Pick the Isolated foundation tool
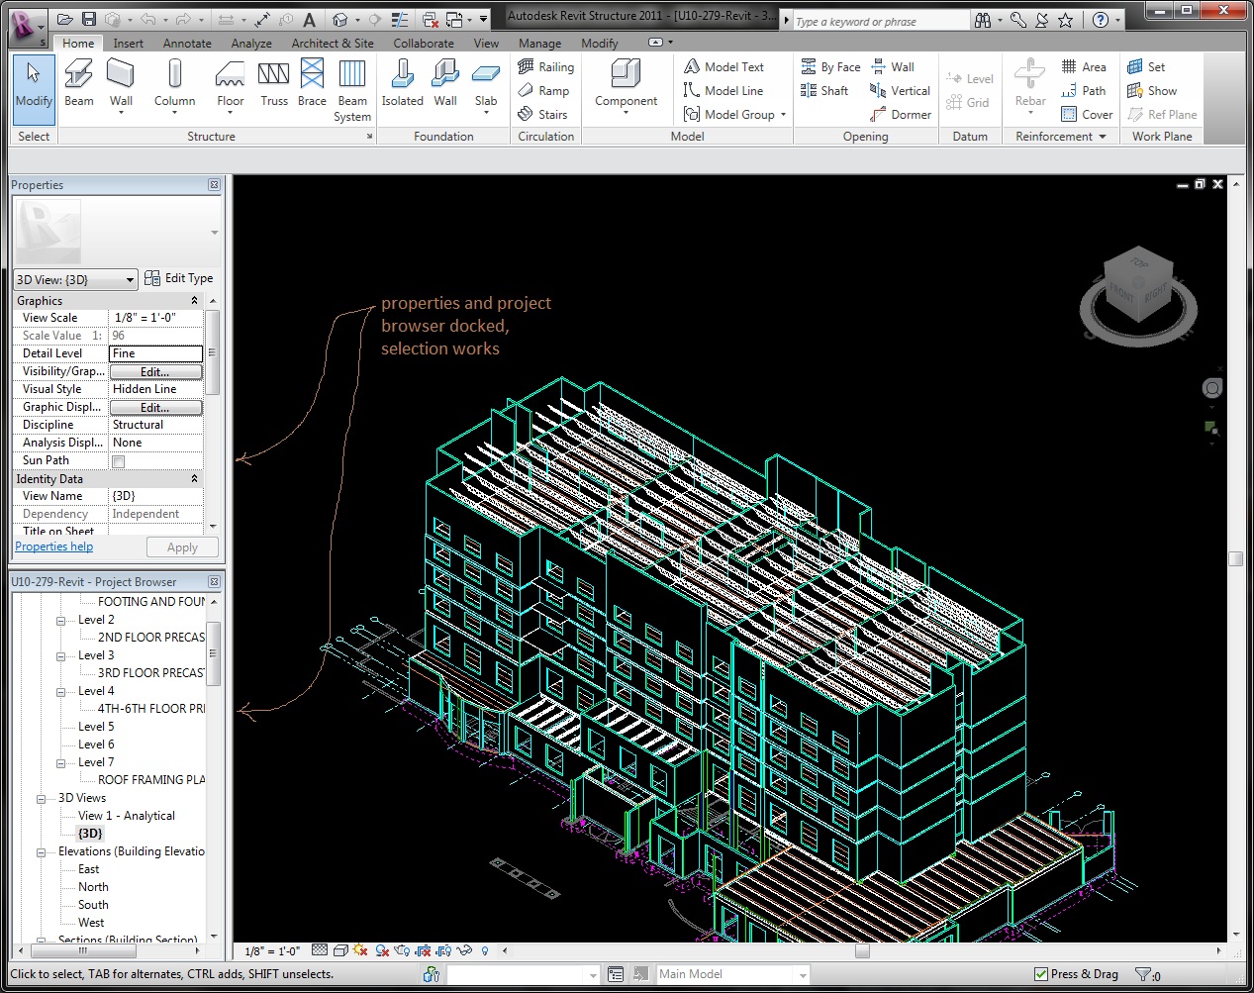 click(x=402, y=83)
